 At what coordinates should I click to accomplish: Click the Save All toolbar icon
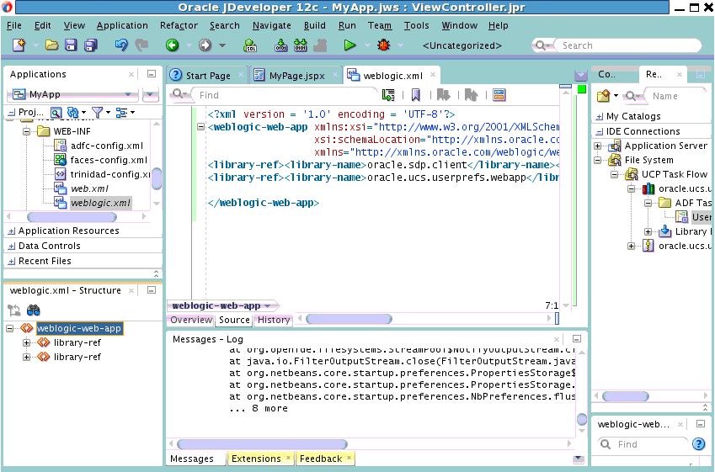(91, 45)
